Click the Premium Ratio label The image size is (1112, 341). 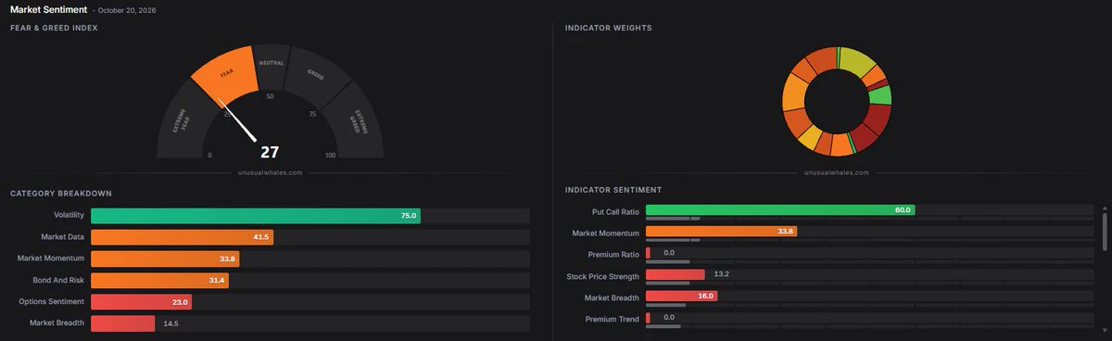tap(613, 255)
